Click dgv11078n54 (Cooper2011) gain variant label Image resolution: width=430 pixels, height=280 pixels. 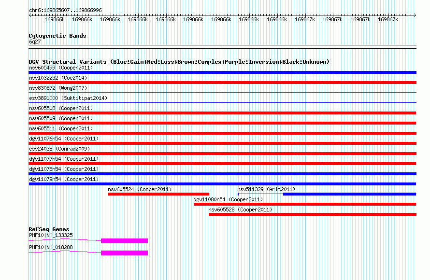pos(64,169)
